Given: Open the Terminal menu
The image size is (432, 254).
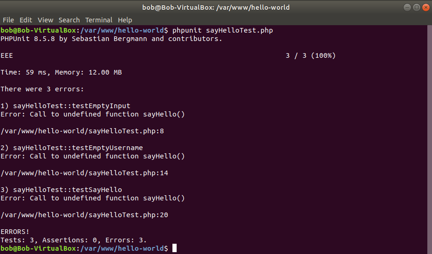Looking at the screenshot, I should tap(99, 20).
